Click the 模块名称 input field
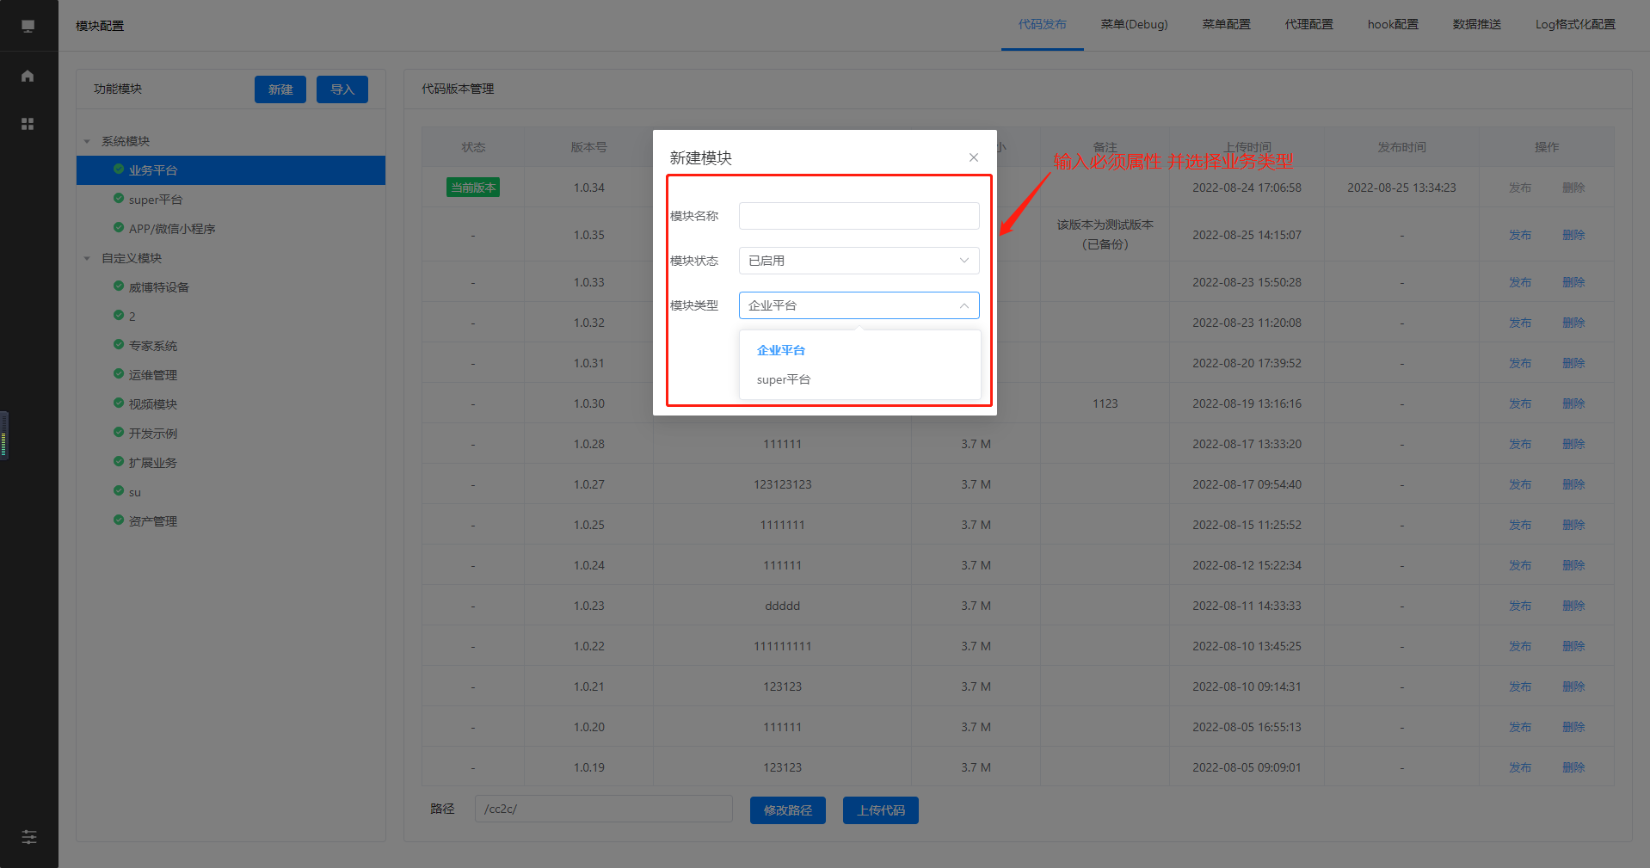 coord(858,216)
